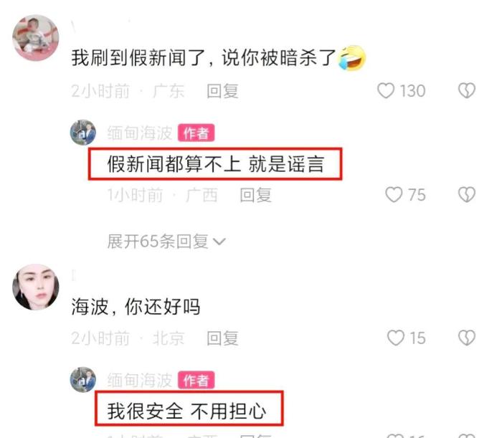Viewport: 502px width, 438px height.
Task: Reply to the Guangdong user's comment
Action: coord(222,91)
